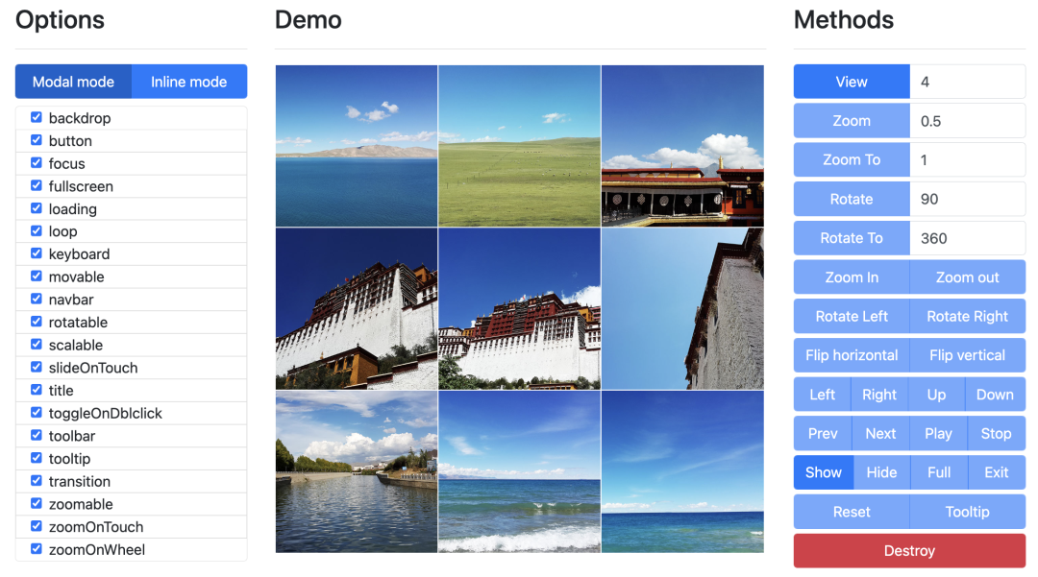Viewport: 1038px width, 577px height.
Task: Edit the Rotate To 360 field
Action: pyautogui.click(x=968, y=238)
